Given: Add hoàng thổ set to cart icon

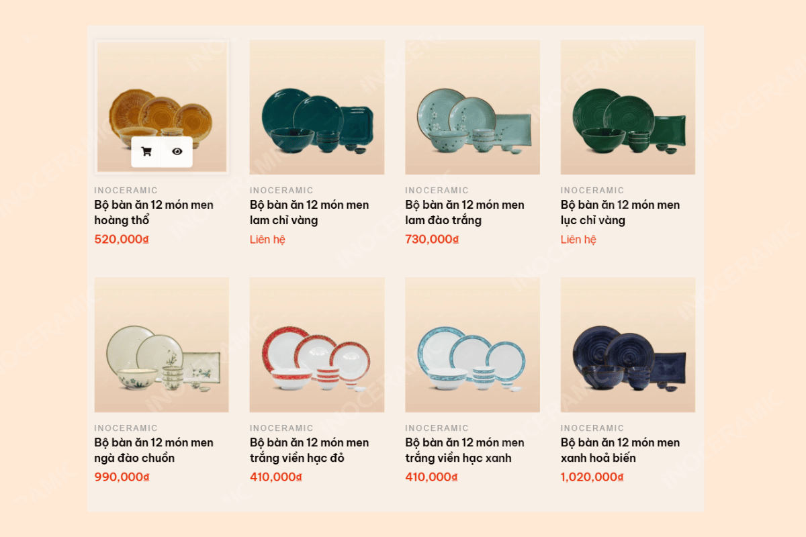Looking at the screenshot, I should pyautogui.click(x=146, y=152).
